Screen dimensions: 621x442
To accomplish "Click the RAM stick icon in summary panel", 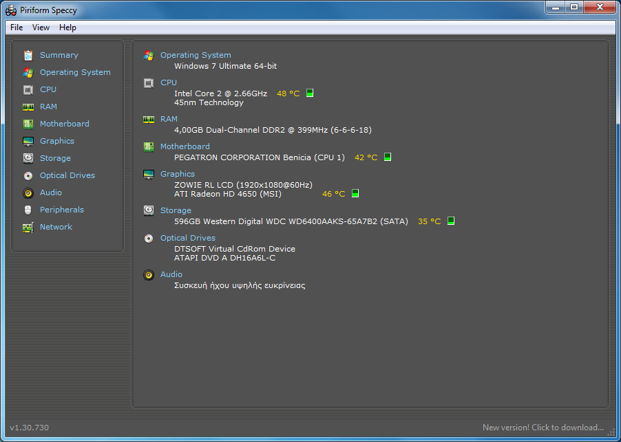I will 149,120.
